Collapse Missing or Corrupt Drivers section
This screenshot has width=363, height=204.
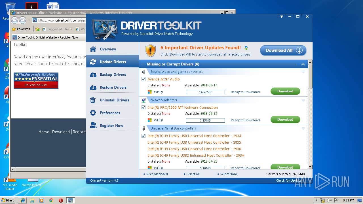coord(303,64)
